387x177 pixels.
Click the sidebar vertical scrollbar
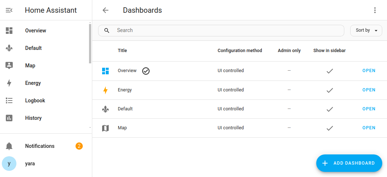tap(90, 43)
